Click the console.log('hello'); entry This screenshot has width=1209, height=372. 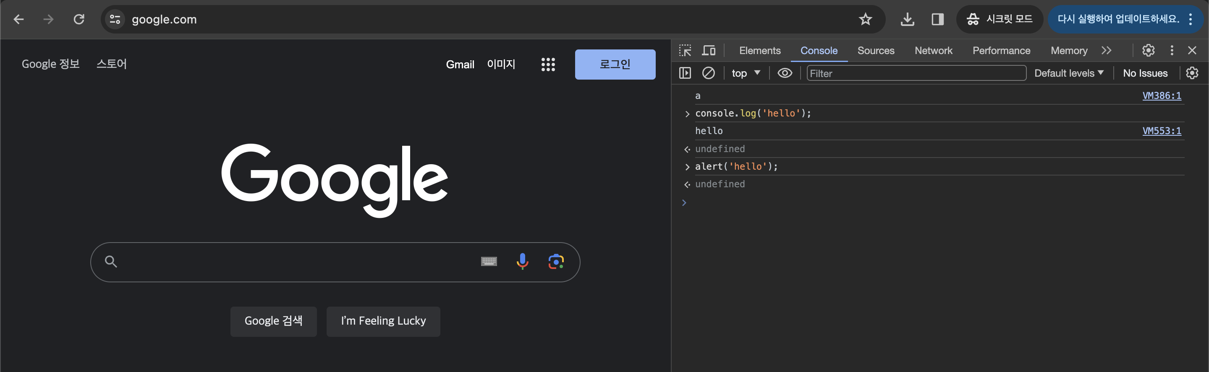click(x=753, y=114)
